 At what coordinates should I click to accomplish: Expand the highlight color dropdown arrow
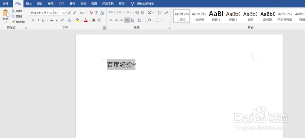(x=81, y=20)
